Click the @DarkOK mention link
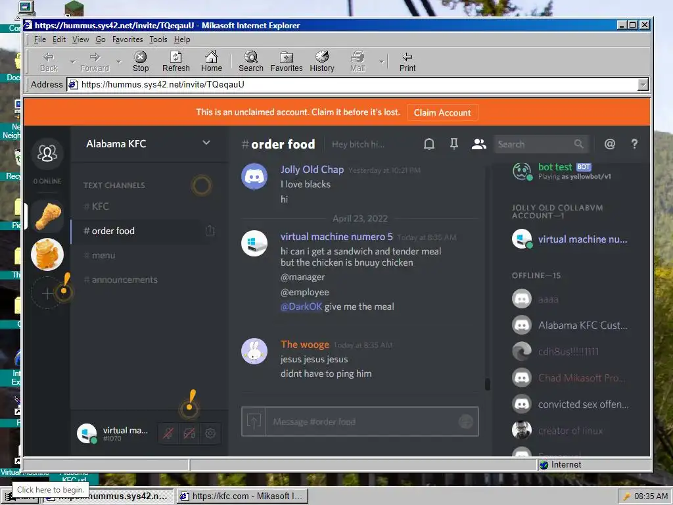This screenshot has height=505, width=673. tap(301, 306)
